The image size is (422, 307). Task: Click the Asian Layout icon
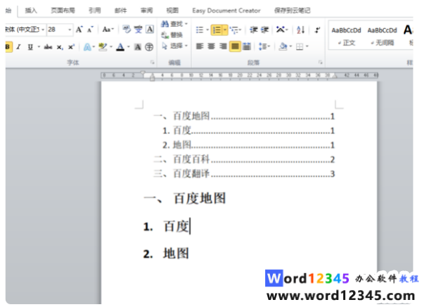281,30
